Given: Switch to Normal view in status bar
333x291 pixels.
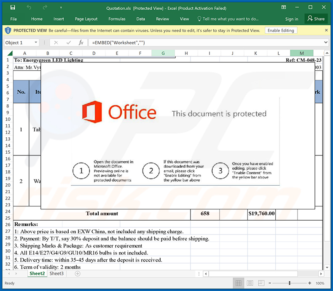Looking at the screenshot, I should tap(239, 283).
